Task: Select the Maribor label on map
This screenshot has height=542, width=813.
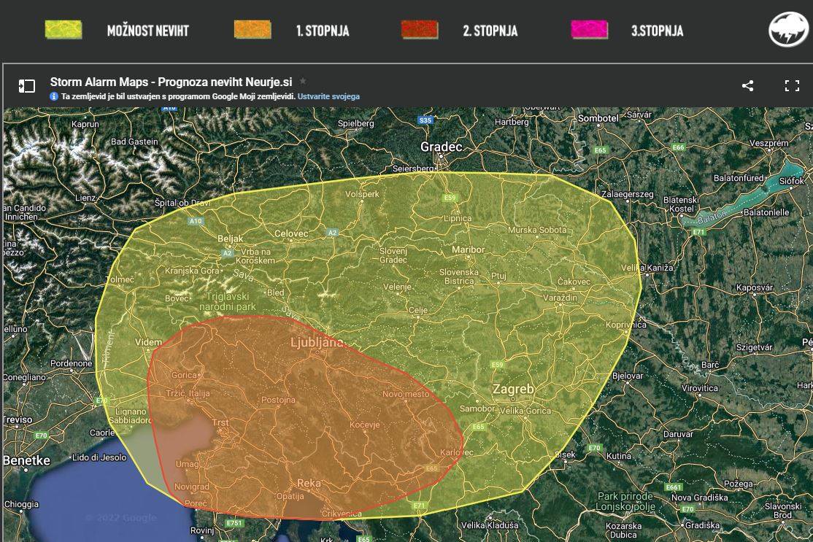Action: point(468,249)
